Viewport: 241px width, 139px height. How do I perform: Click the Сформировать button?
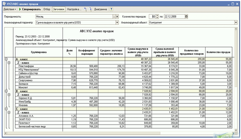tap(30, 9)
